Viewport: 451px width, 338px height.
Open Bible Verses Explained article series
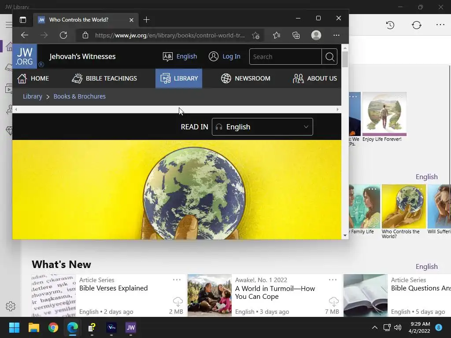[x=109, y=295]
